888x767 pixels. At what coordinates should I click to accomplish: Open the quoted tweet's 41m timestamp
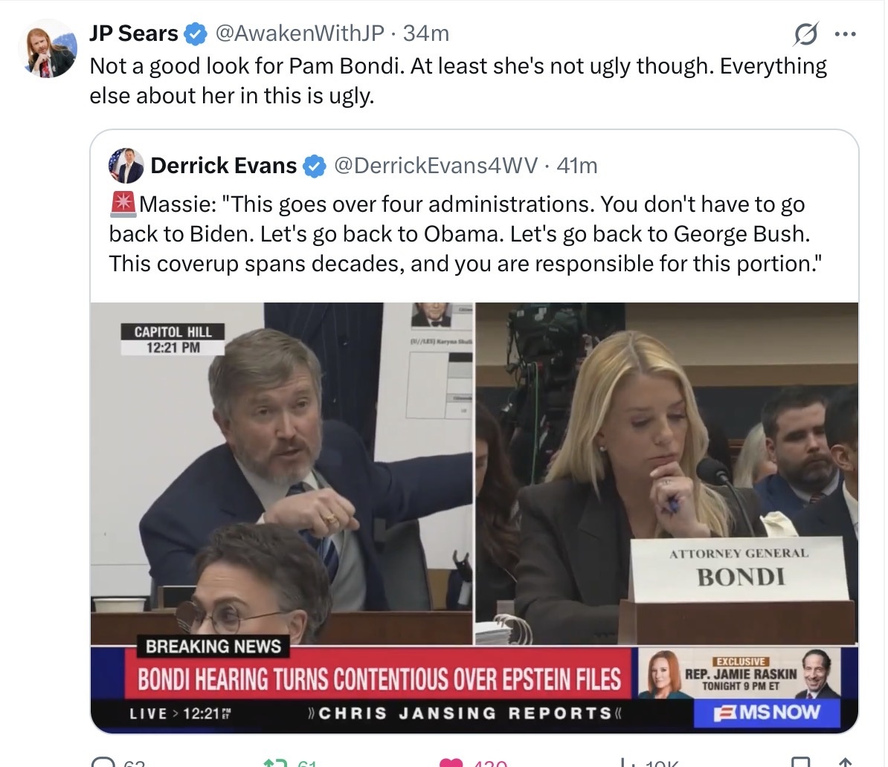pyautogui.click(x=577, y=166)
